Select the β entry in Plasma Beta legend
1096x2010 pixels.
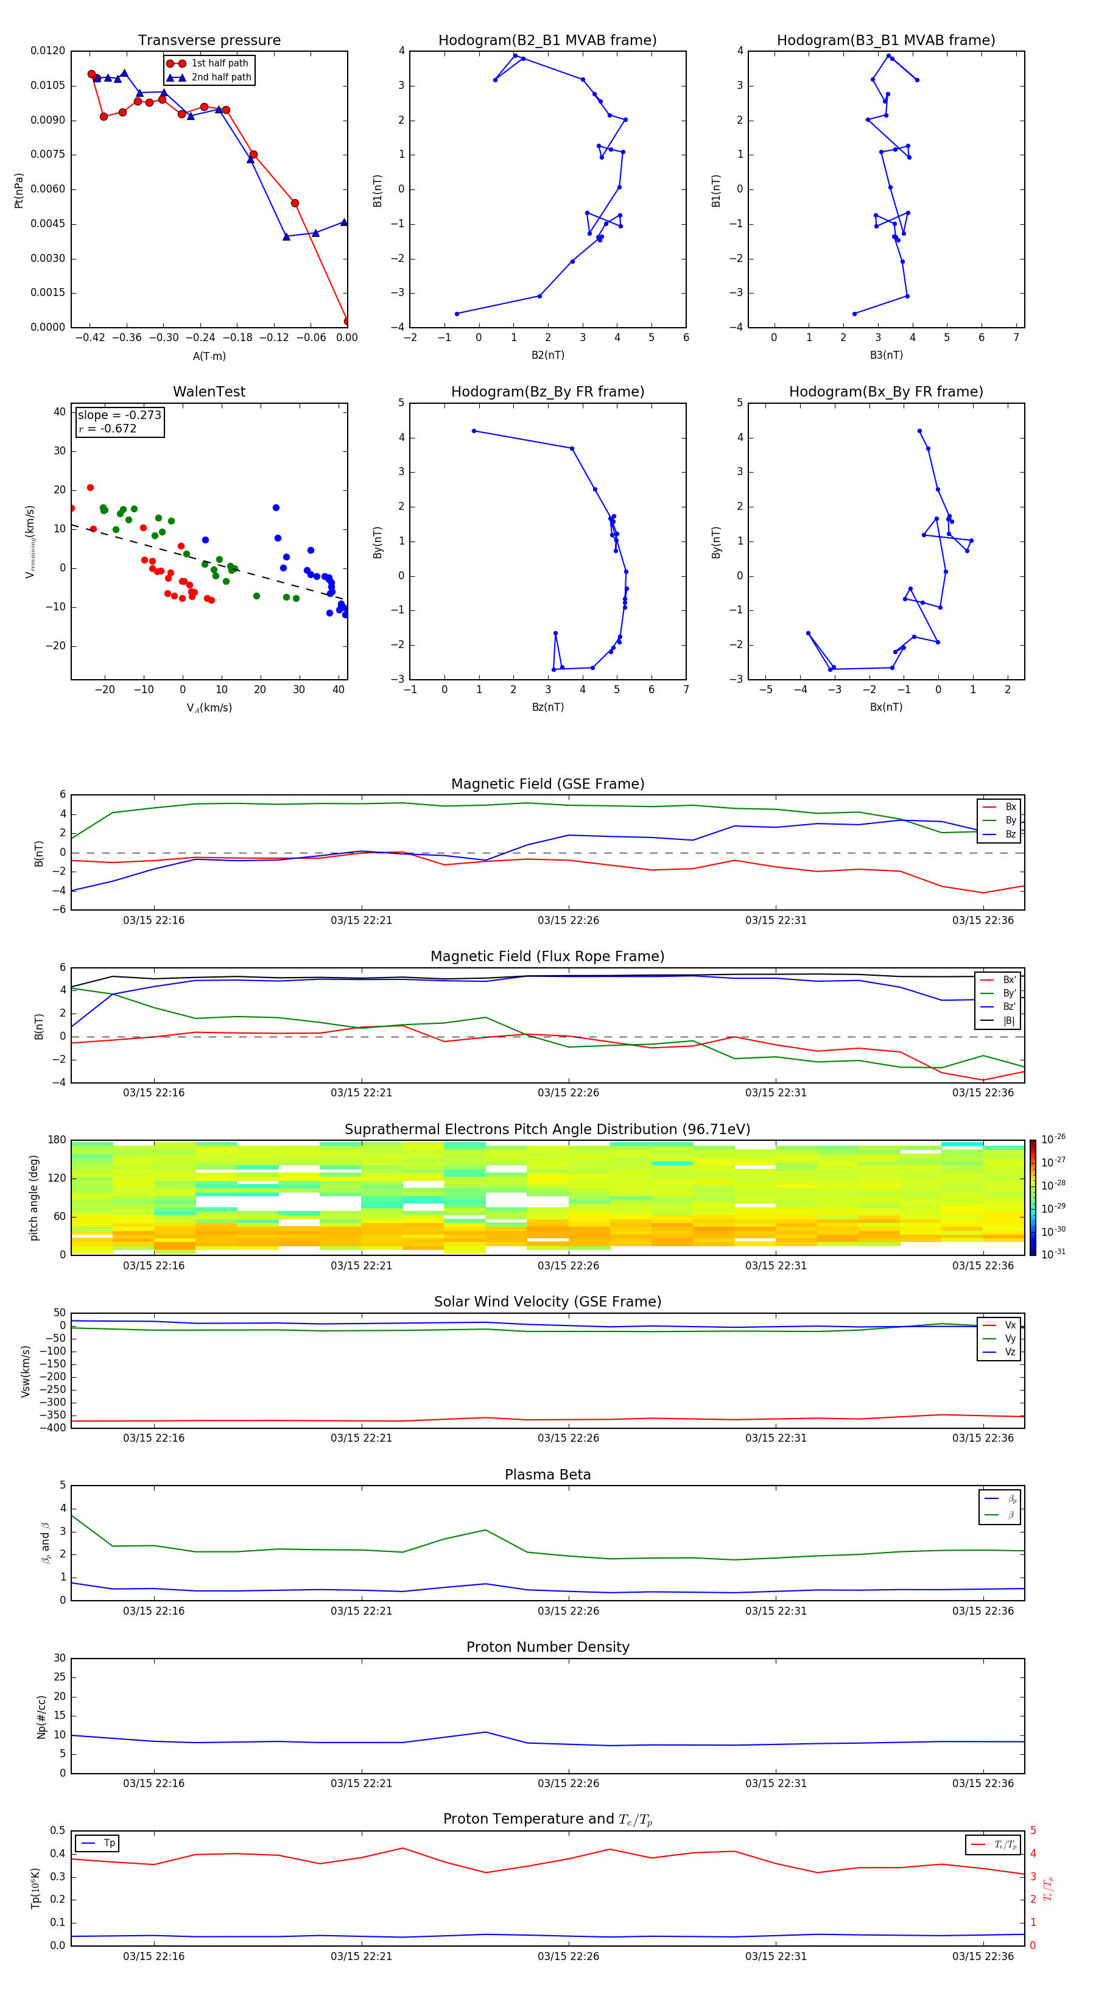click(x=1000, y=1515)
